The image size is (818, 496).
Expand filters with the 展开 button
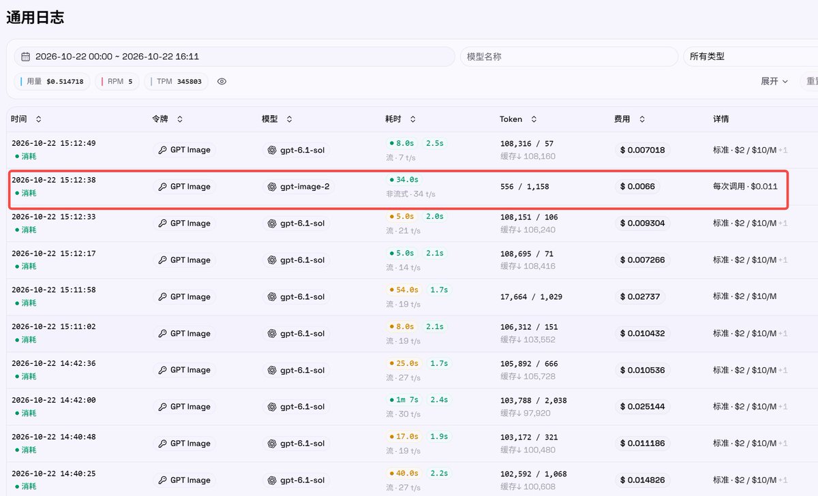tap(774, 81)
